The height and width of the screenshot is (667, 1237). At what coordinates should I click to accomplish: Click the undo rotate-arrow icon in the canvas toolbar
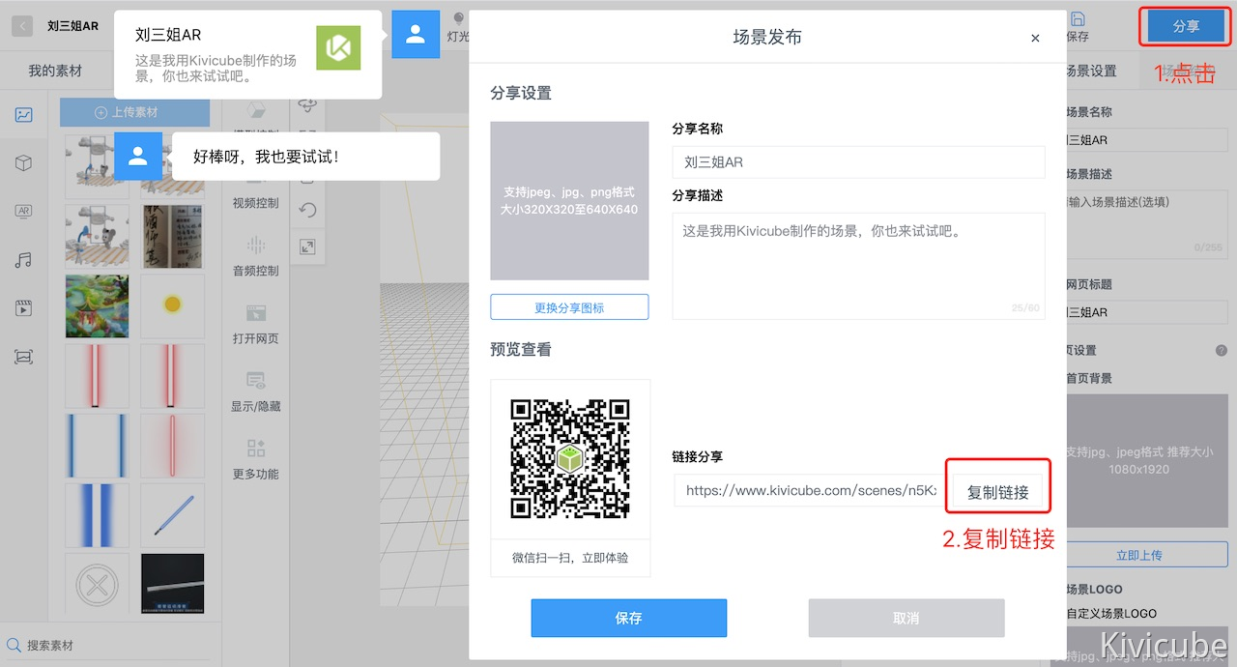(x=307, y=210)
